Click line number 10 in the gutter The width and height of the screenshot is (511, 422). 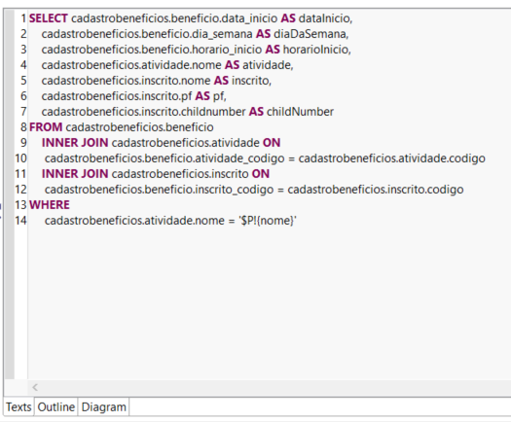click(20, 158)
